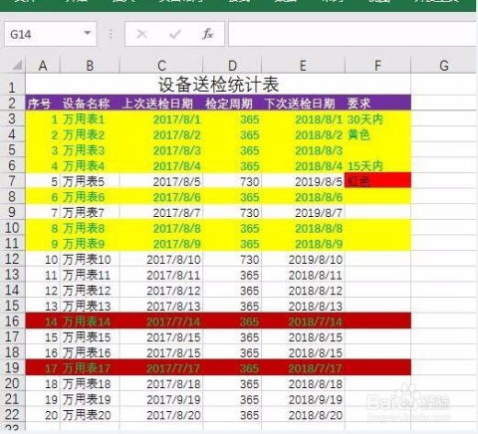The height and width of the screenshot is (434, 478).
Task: Click the Select All corner triangle
Action: tap(17, 65)
